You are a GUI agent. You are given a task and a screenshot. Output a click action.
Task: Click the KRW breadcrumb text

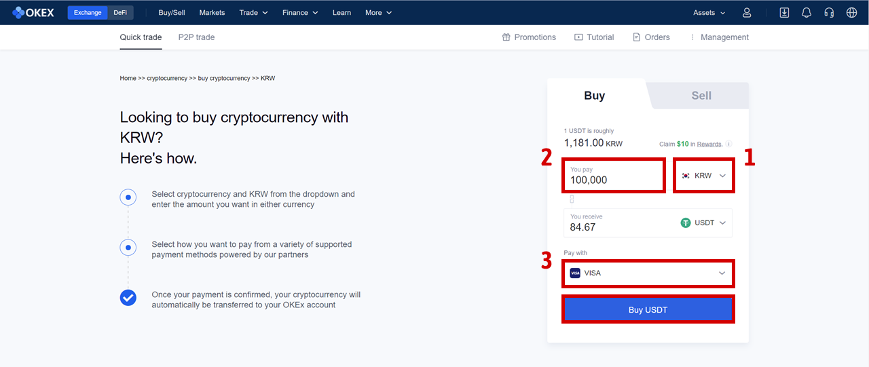pyautogui.click(x=267, y=78)
